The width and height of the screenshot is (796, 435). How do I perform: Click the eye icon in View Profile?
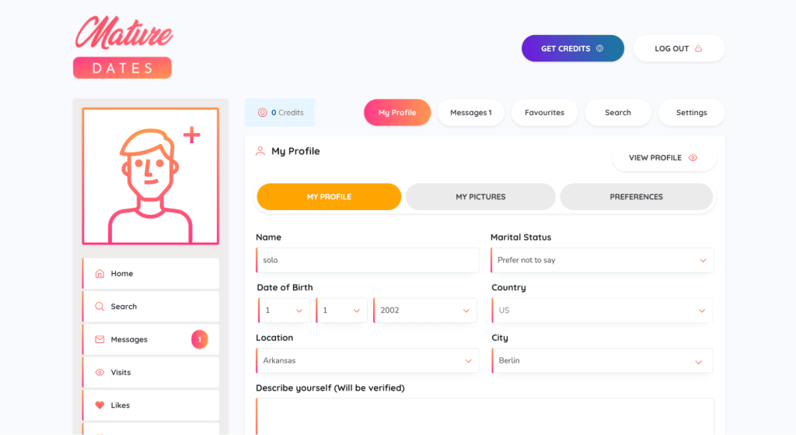click(x=693, y=157)
